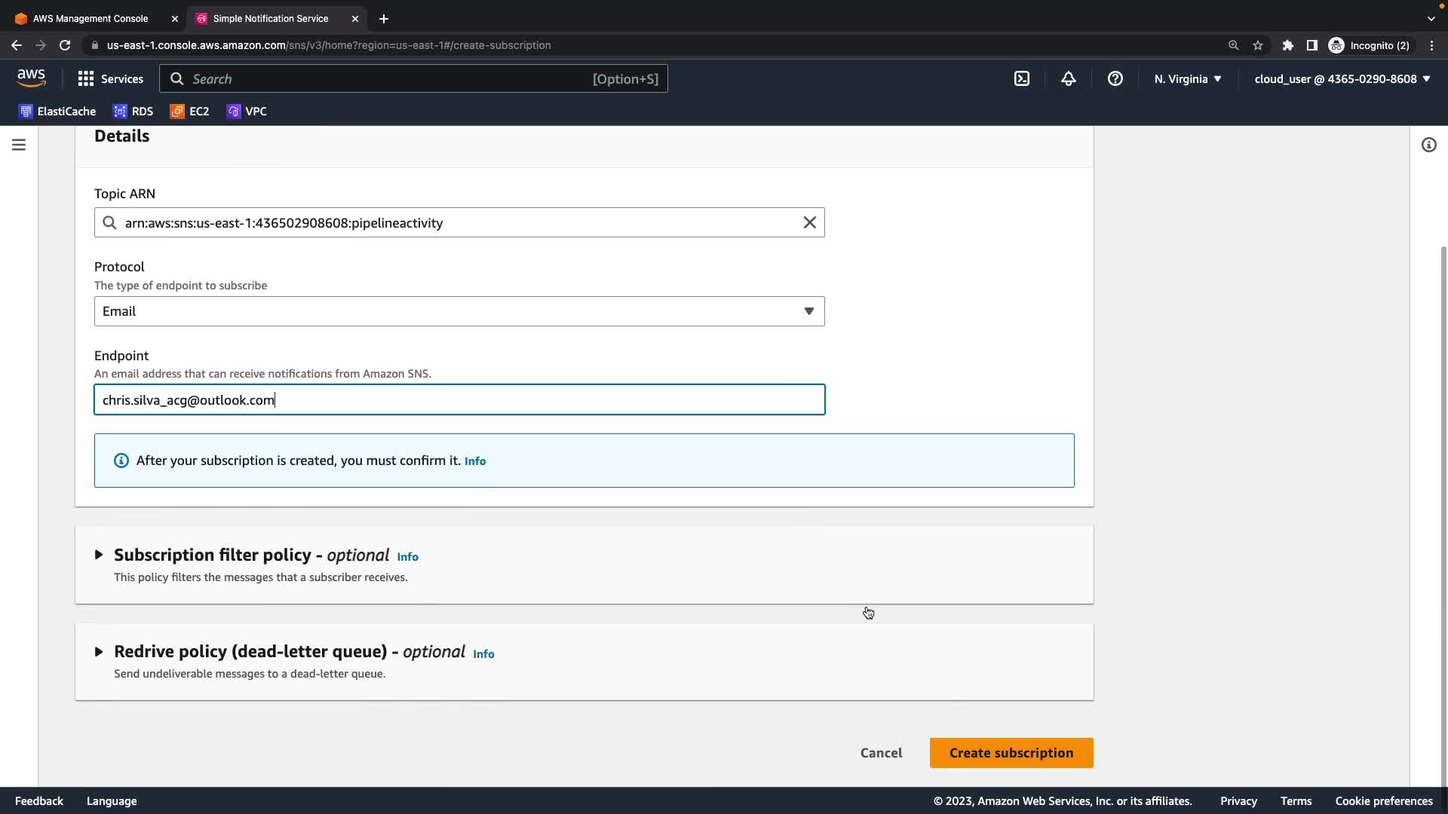The width and height of the screenshot is (1448, 814).
Task: Expand Subscription filter policy section
Action: (99, 555)
